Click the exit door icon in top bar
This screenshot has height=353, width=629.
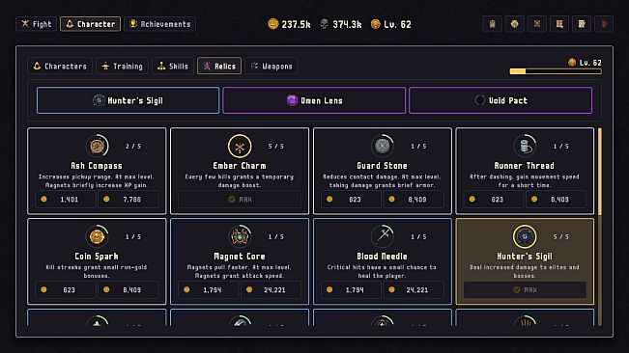coord(604,24)
